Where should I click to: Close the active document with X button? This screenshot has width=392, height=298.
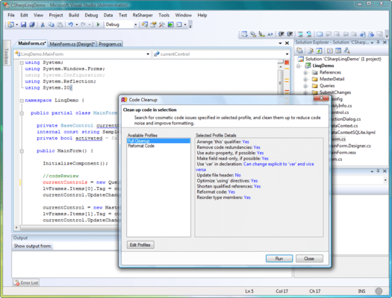(x=287, y=43)
